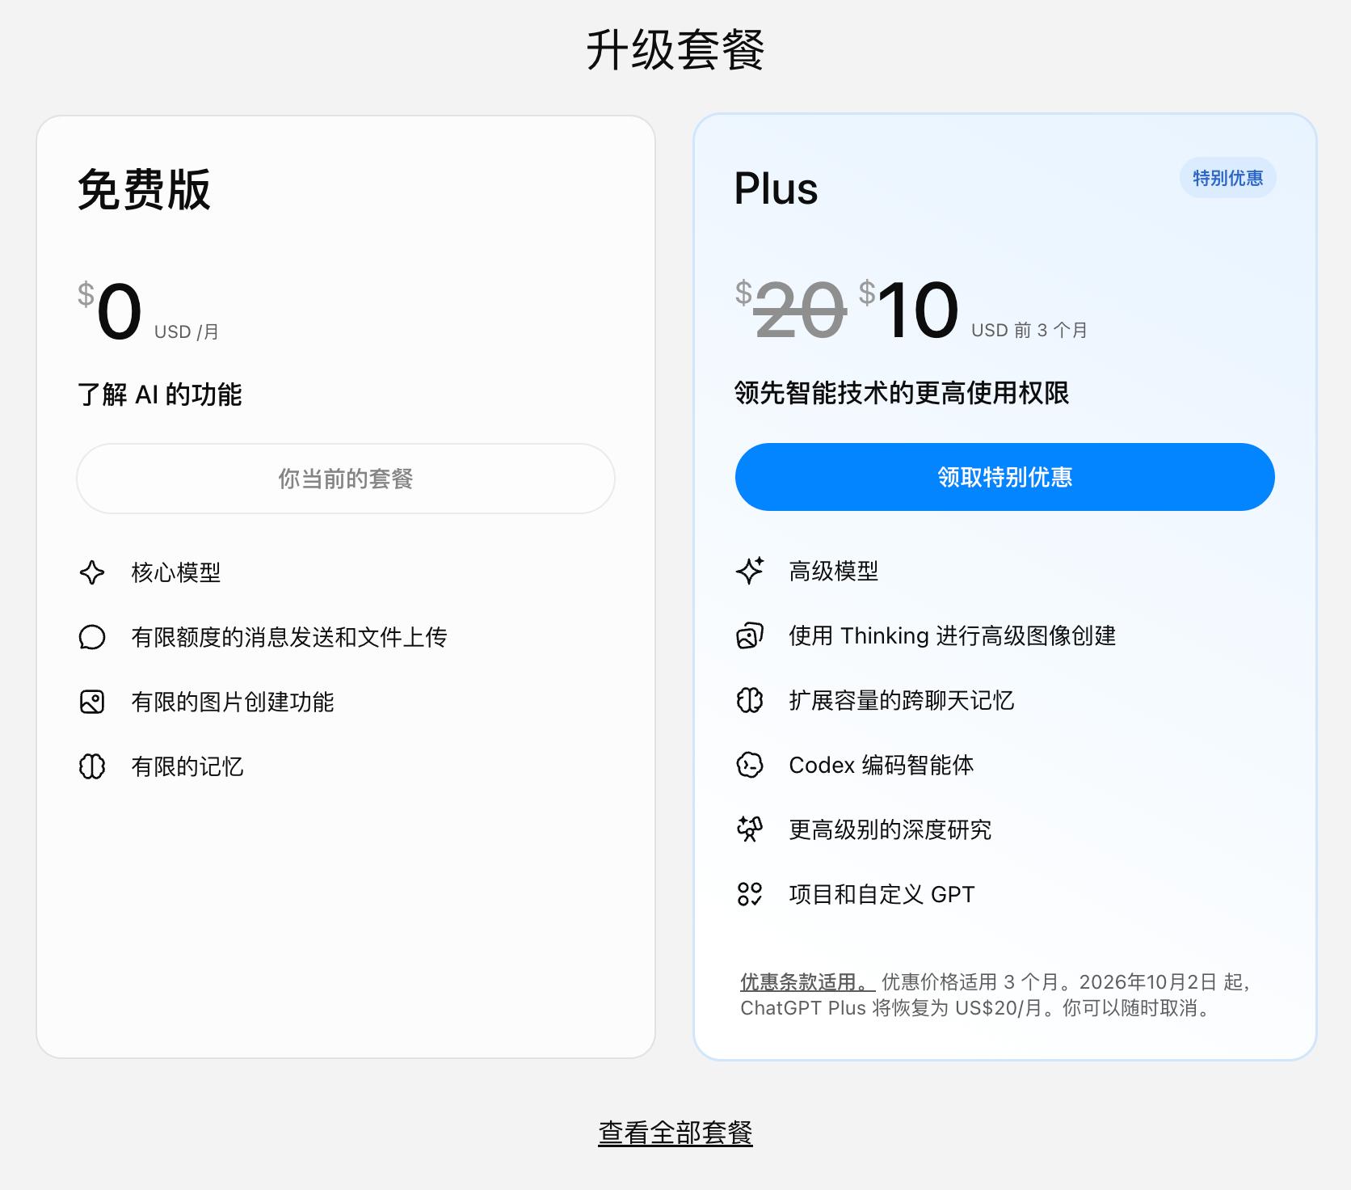The height and width of the screenshot is (1190, 1351).
Task: Click the 你当前的套餐 button
Action: [346, 479]
